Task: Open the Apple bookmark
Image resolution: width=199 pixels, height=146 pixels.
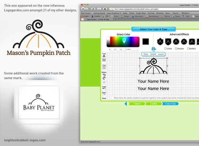Action: coord(125,13)
